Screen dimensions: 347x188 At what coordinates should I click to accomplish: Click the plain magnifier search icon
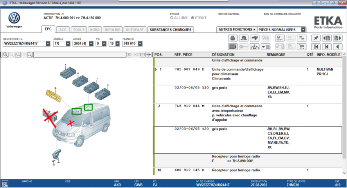pos(30,54)
